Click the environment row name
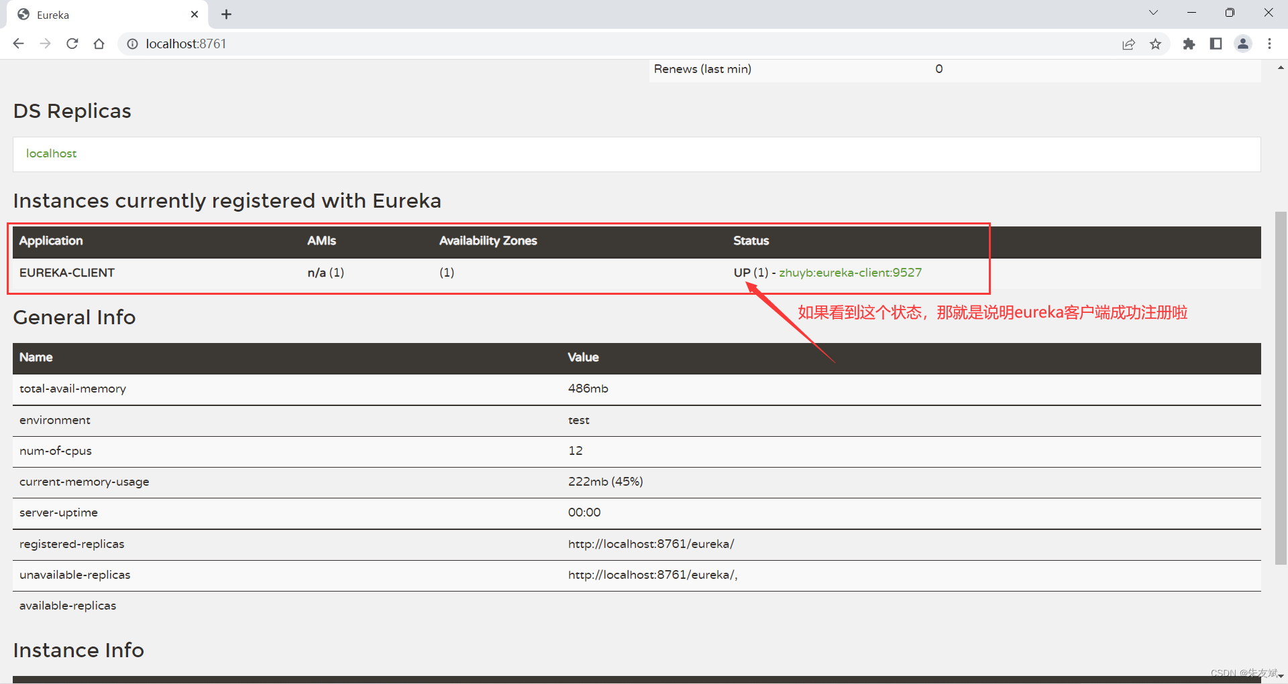Image resolution: width=1288 pixels, height=684 pixels. [x=54, y=420]
